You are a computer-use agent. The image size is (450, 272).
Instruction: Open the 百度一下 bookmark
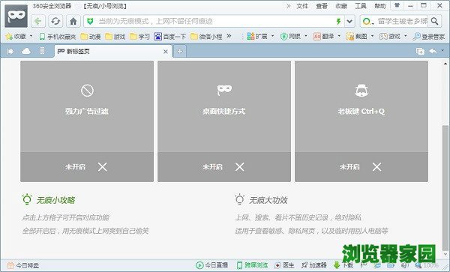click(170, 37)
